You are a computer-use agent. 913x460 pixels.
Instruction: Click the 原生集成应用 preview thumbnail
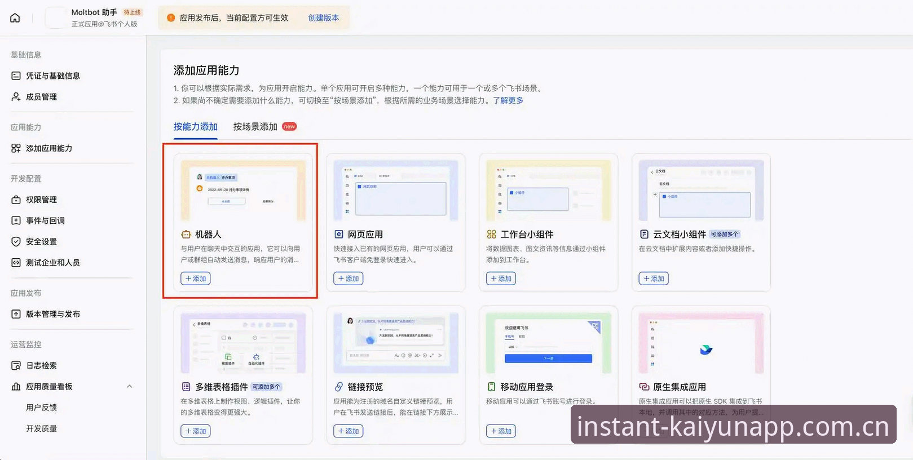(701, 343)
